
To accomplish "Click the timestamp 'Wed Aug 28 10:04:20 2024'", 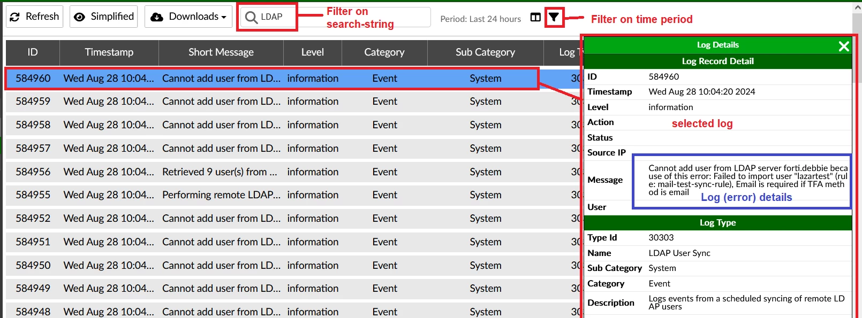I will coord(702,92).
